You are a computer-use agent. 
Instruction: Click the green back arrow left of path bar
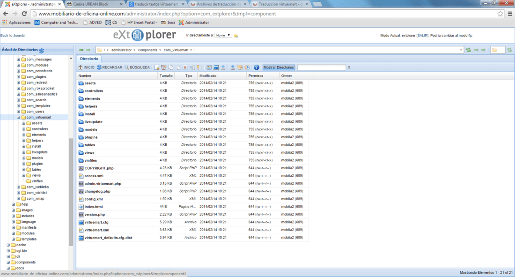(81, 50)
